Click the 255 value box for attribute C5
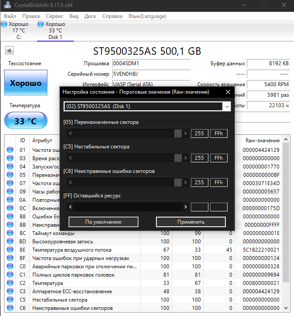This screenshot has height=316, width=294. coord(199,158)
